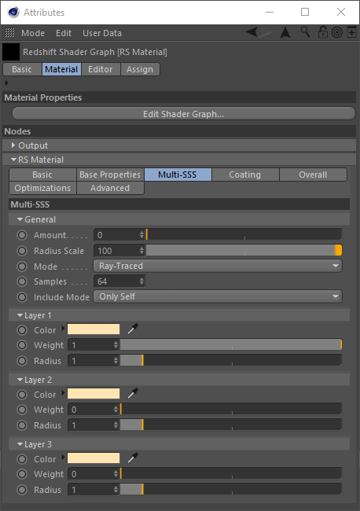Click the Samples value field

tap(119, 281)
